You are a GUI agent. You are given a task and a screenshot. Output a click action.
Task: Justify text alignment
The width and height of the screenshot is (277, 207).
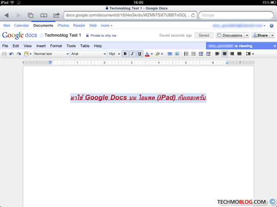239,54
